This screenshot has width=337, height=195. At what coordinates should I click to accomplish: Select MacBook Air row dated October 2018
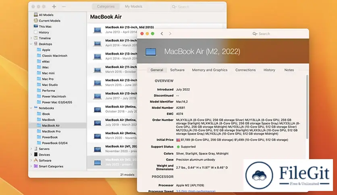click(112, 109)
